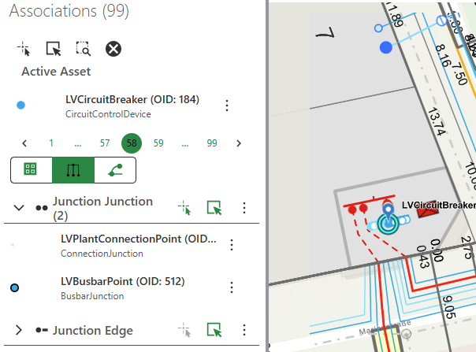This screenshot has width=476, height=352.
Task: Click the red envelope symbol on the map
Action: click(x=428, y=209)
